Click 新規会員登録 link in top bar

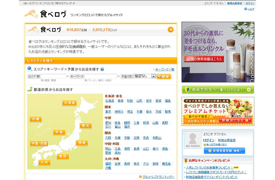tap(234, 3)
